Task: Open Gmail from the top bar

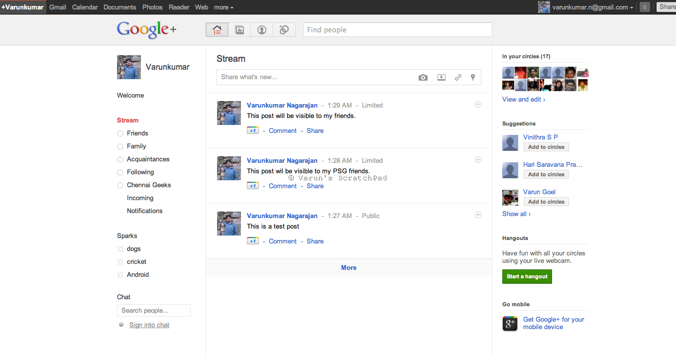Action: pyautogui.click(x=58, y=7)
